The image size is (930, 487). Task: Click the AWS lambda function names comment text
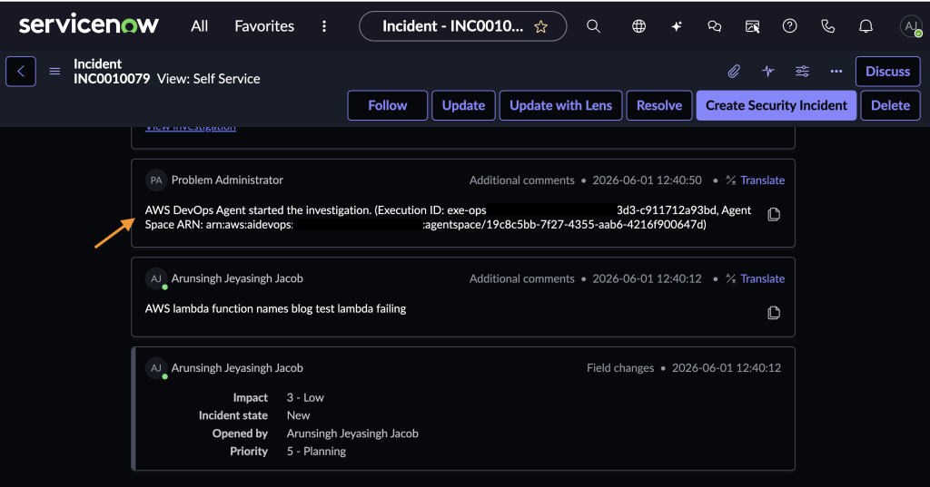pyautogui.click(x=275, y=308)
